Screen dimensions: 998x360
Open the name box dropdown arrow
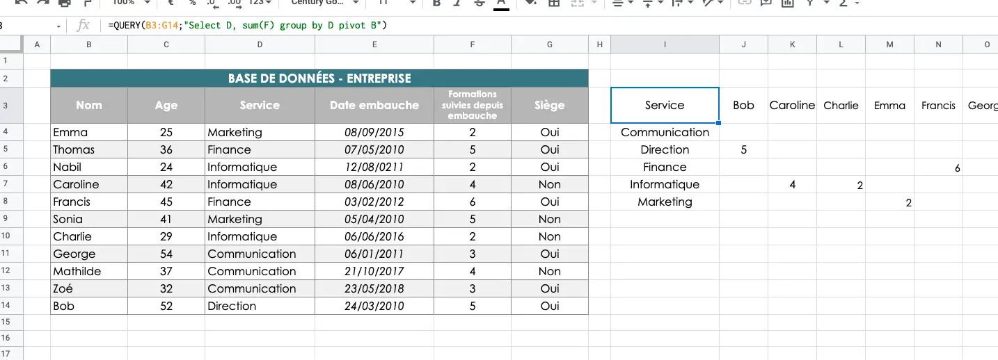pos(57,26)
